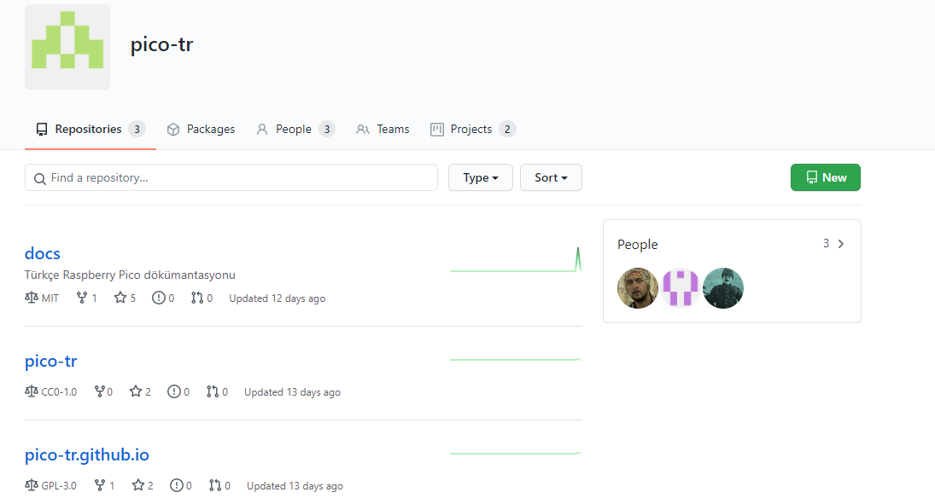Viewport: 935px width, 498px height.
Task: Open the pico-tr repository link
Action: click(x=50, y=361)
